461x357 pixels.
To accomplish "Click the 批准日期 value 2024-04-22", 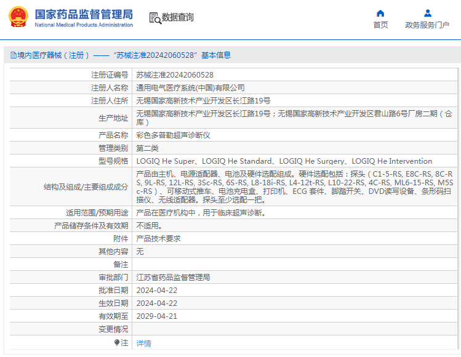I will pos(157,291).
